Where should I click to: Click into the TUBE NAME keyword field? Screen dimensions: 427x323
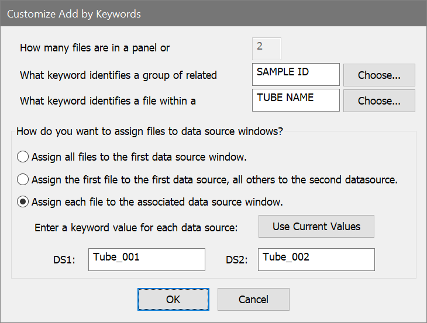pyautogui.click(x=296, y=100)
